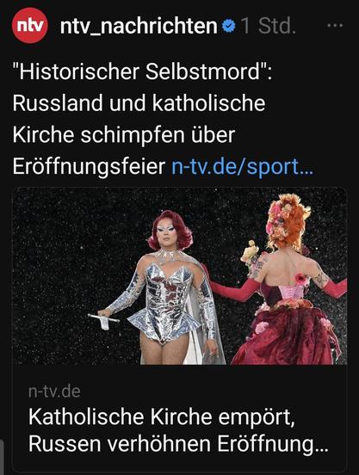The image size is (359, 475).
Task: Open the drag performers preview image
Action: (179, 275)
